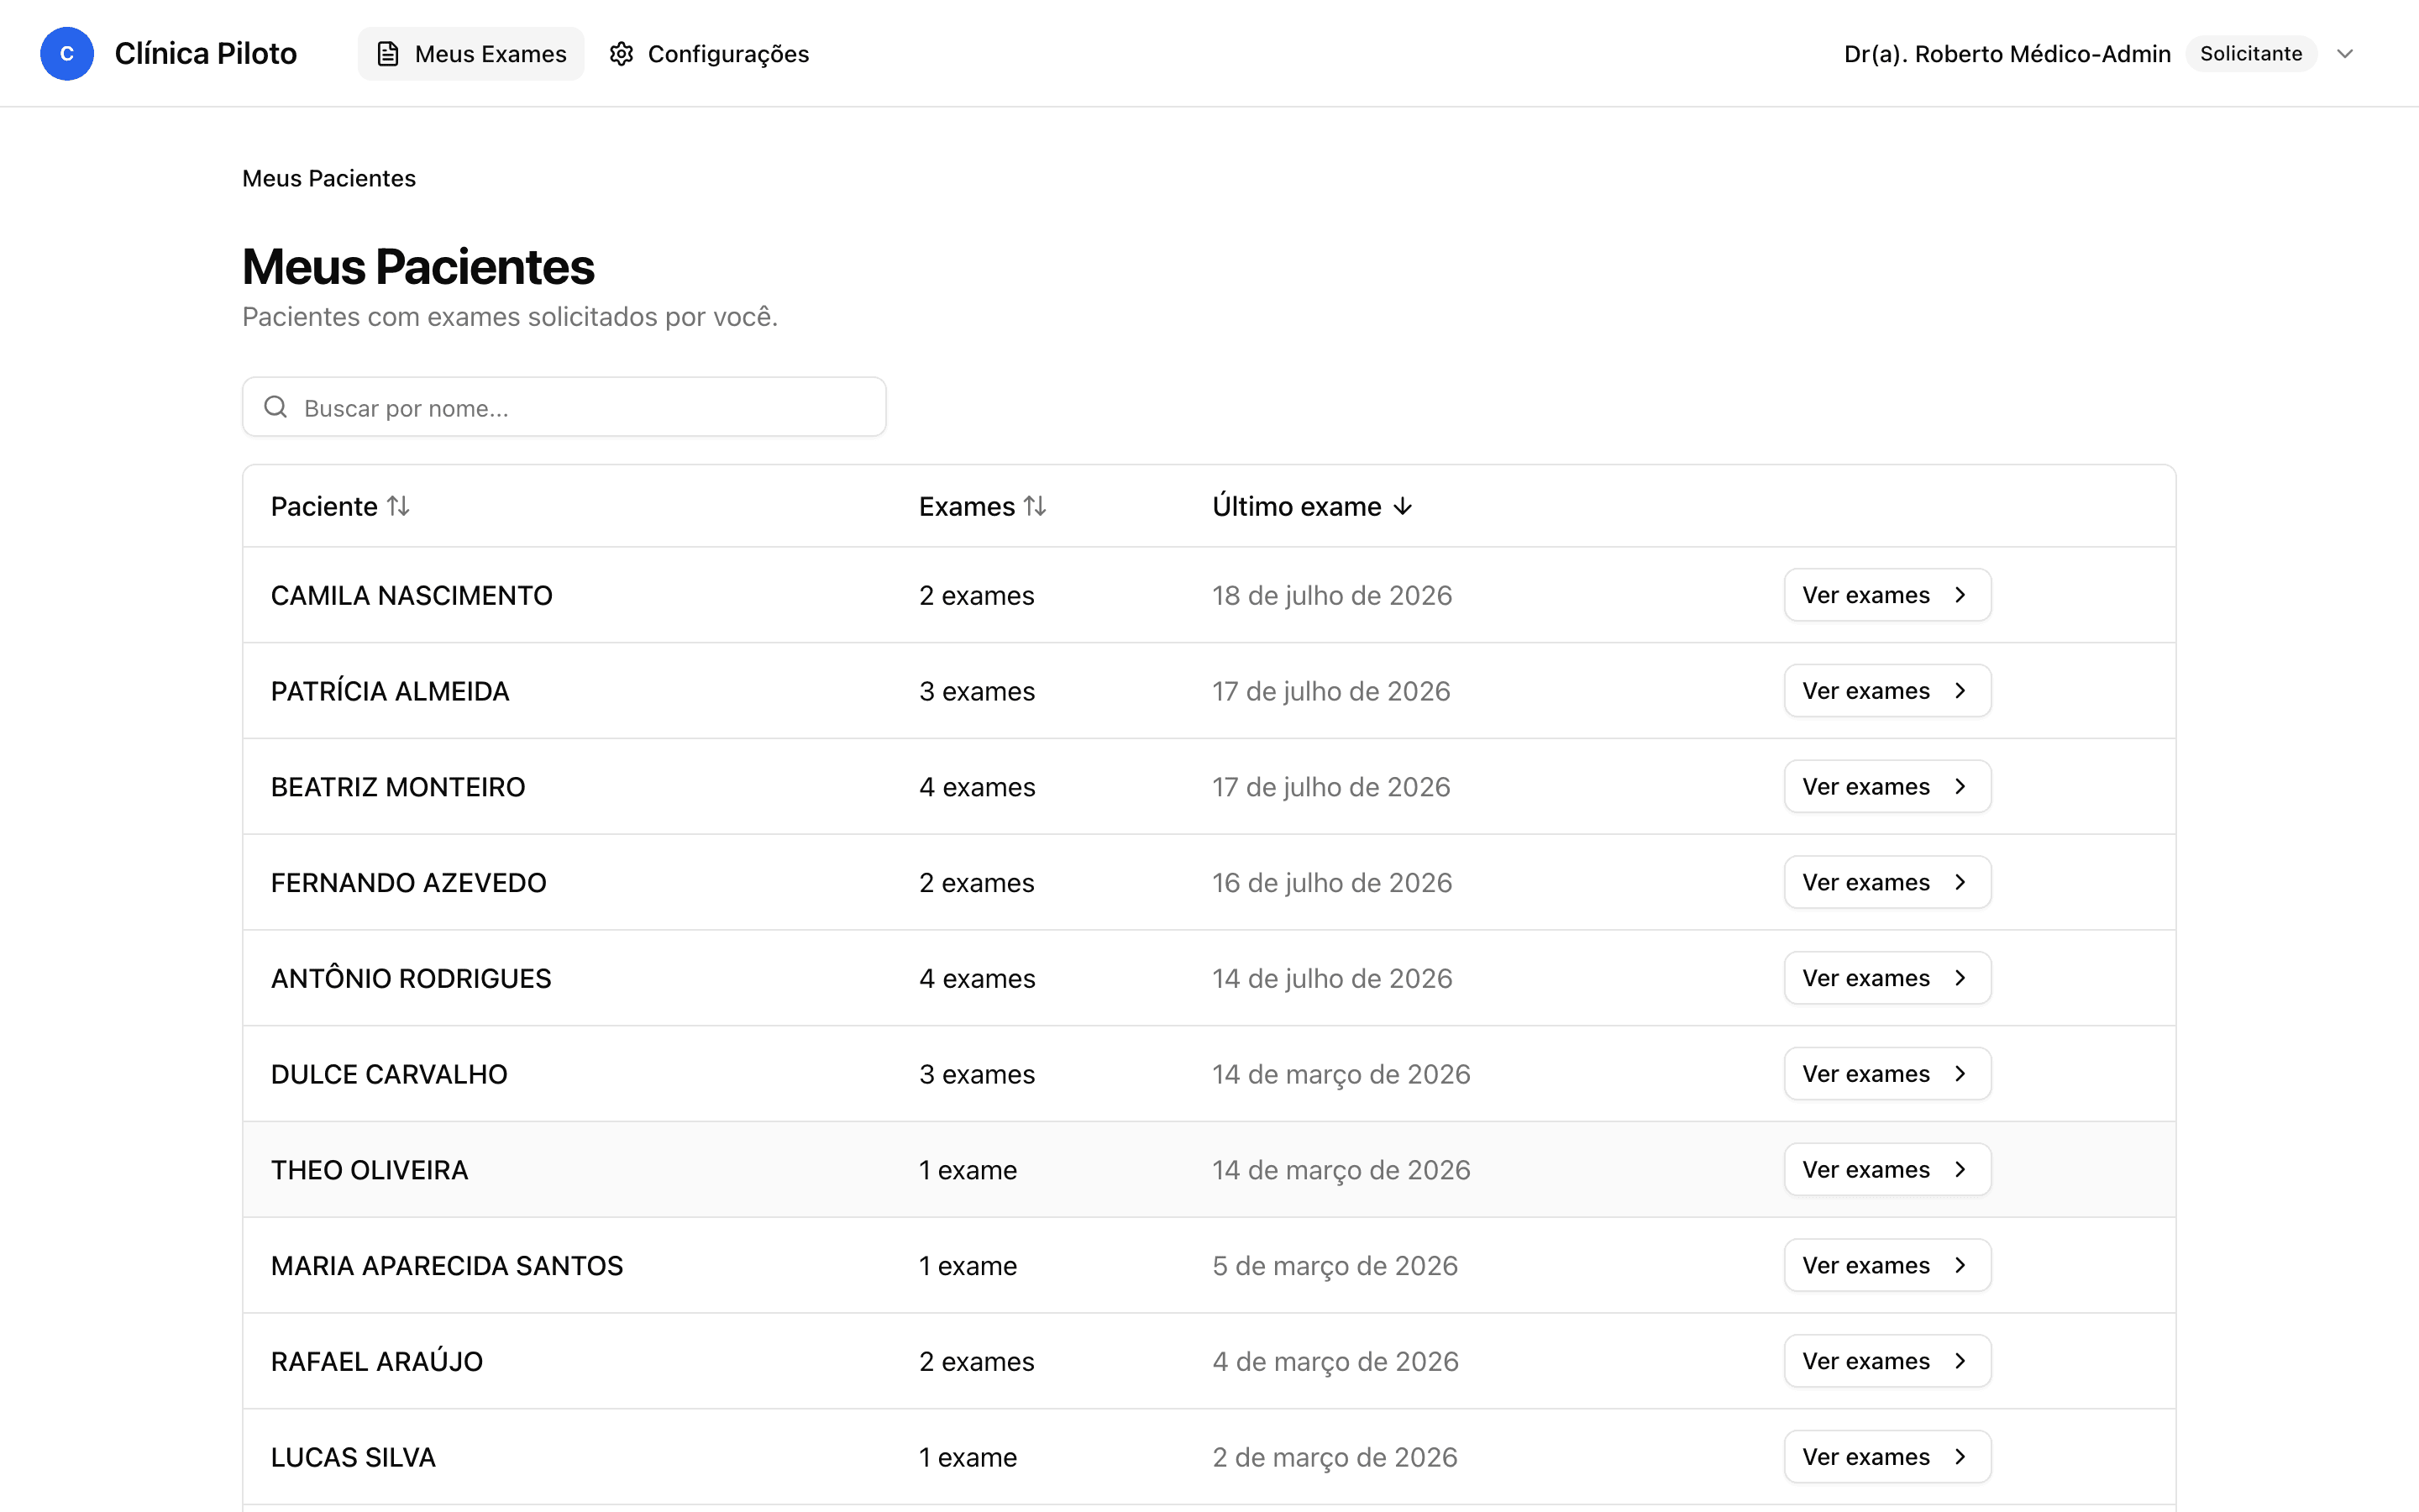Click date 4 de março de 2026
Image resolution: width=2419 pixels, height=1512 pixels.
[x=1335, y=1361]
